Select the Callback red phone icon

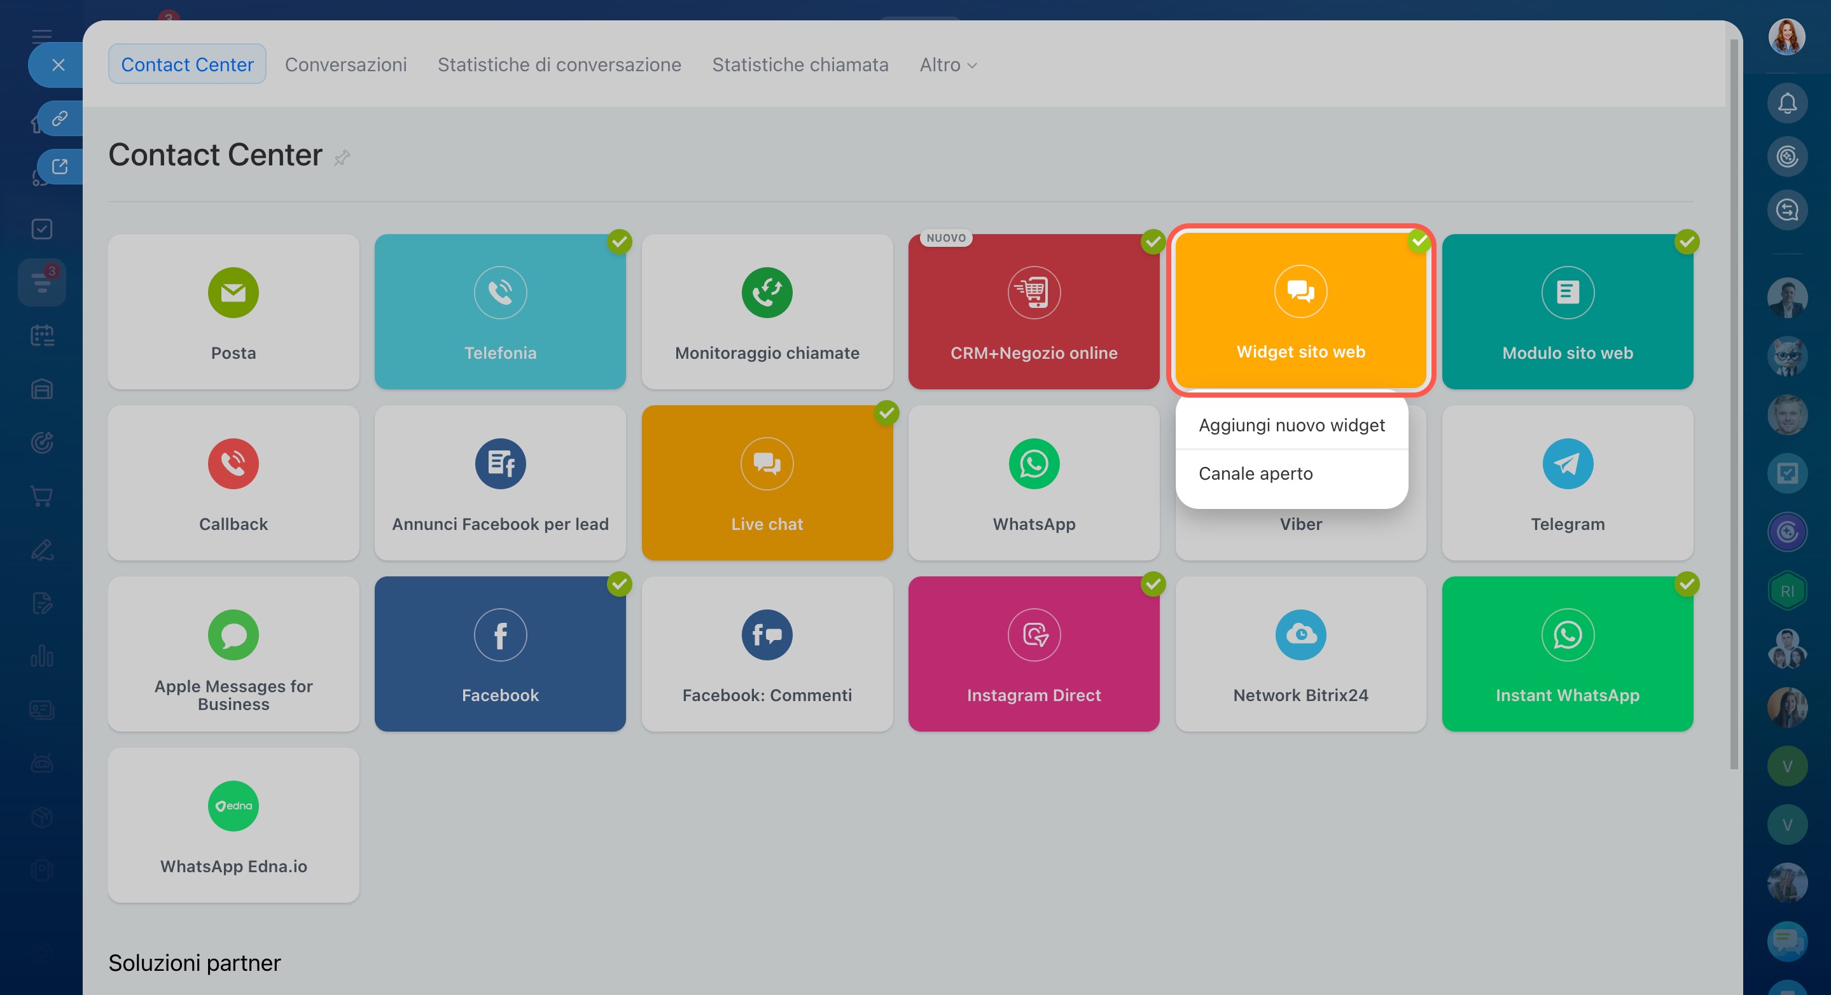(x=233, y=463)
